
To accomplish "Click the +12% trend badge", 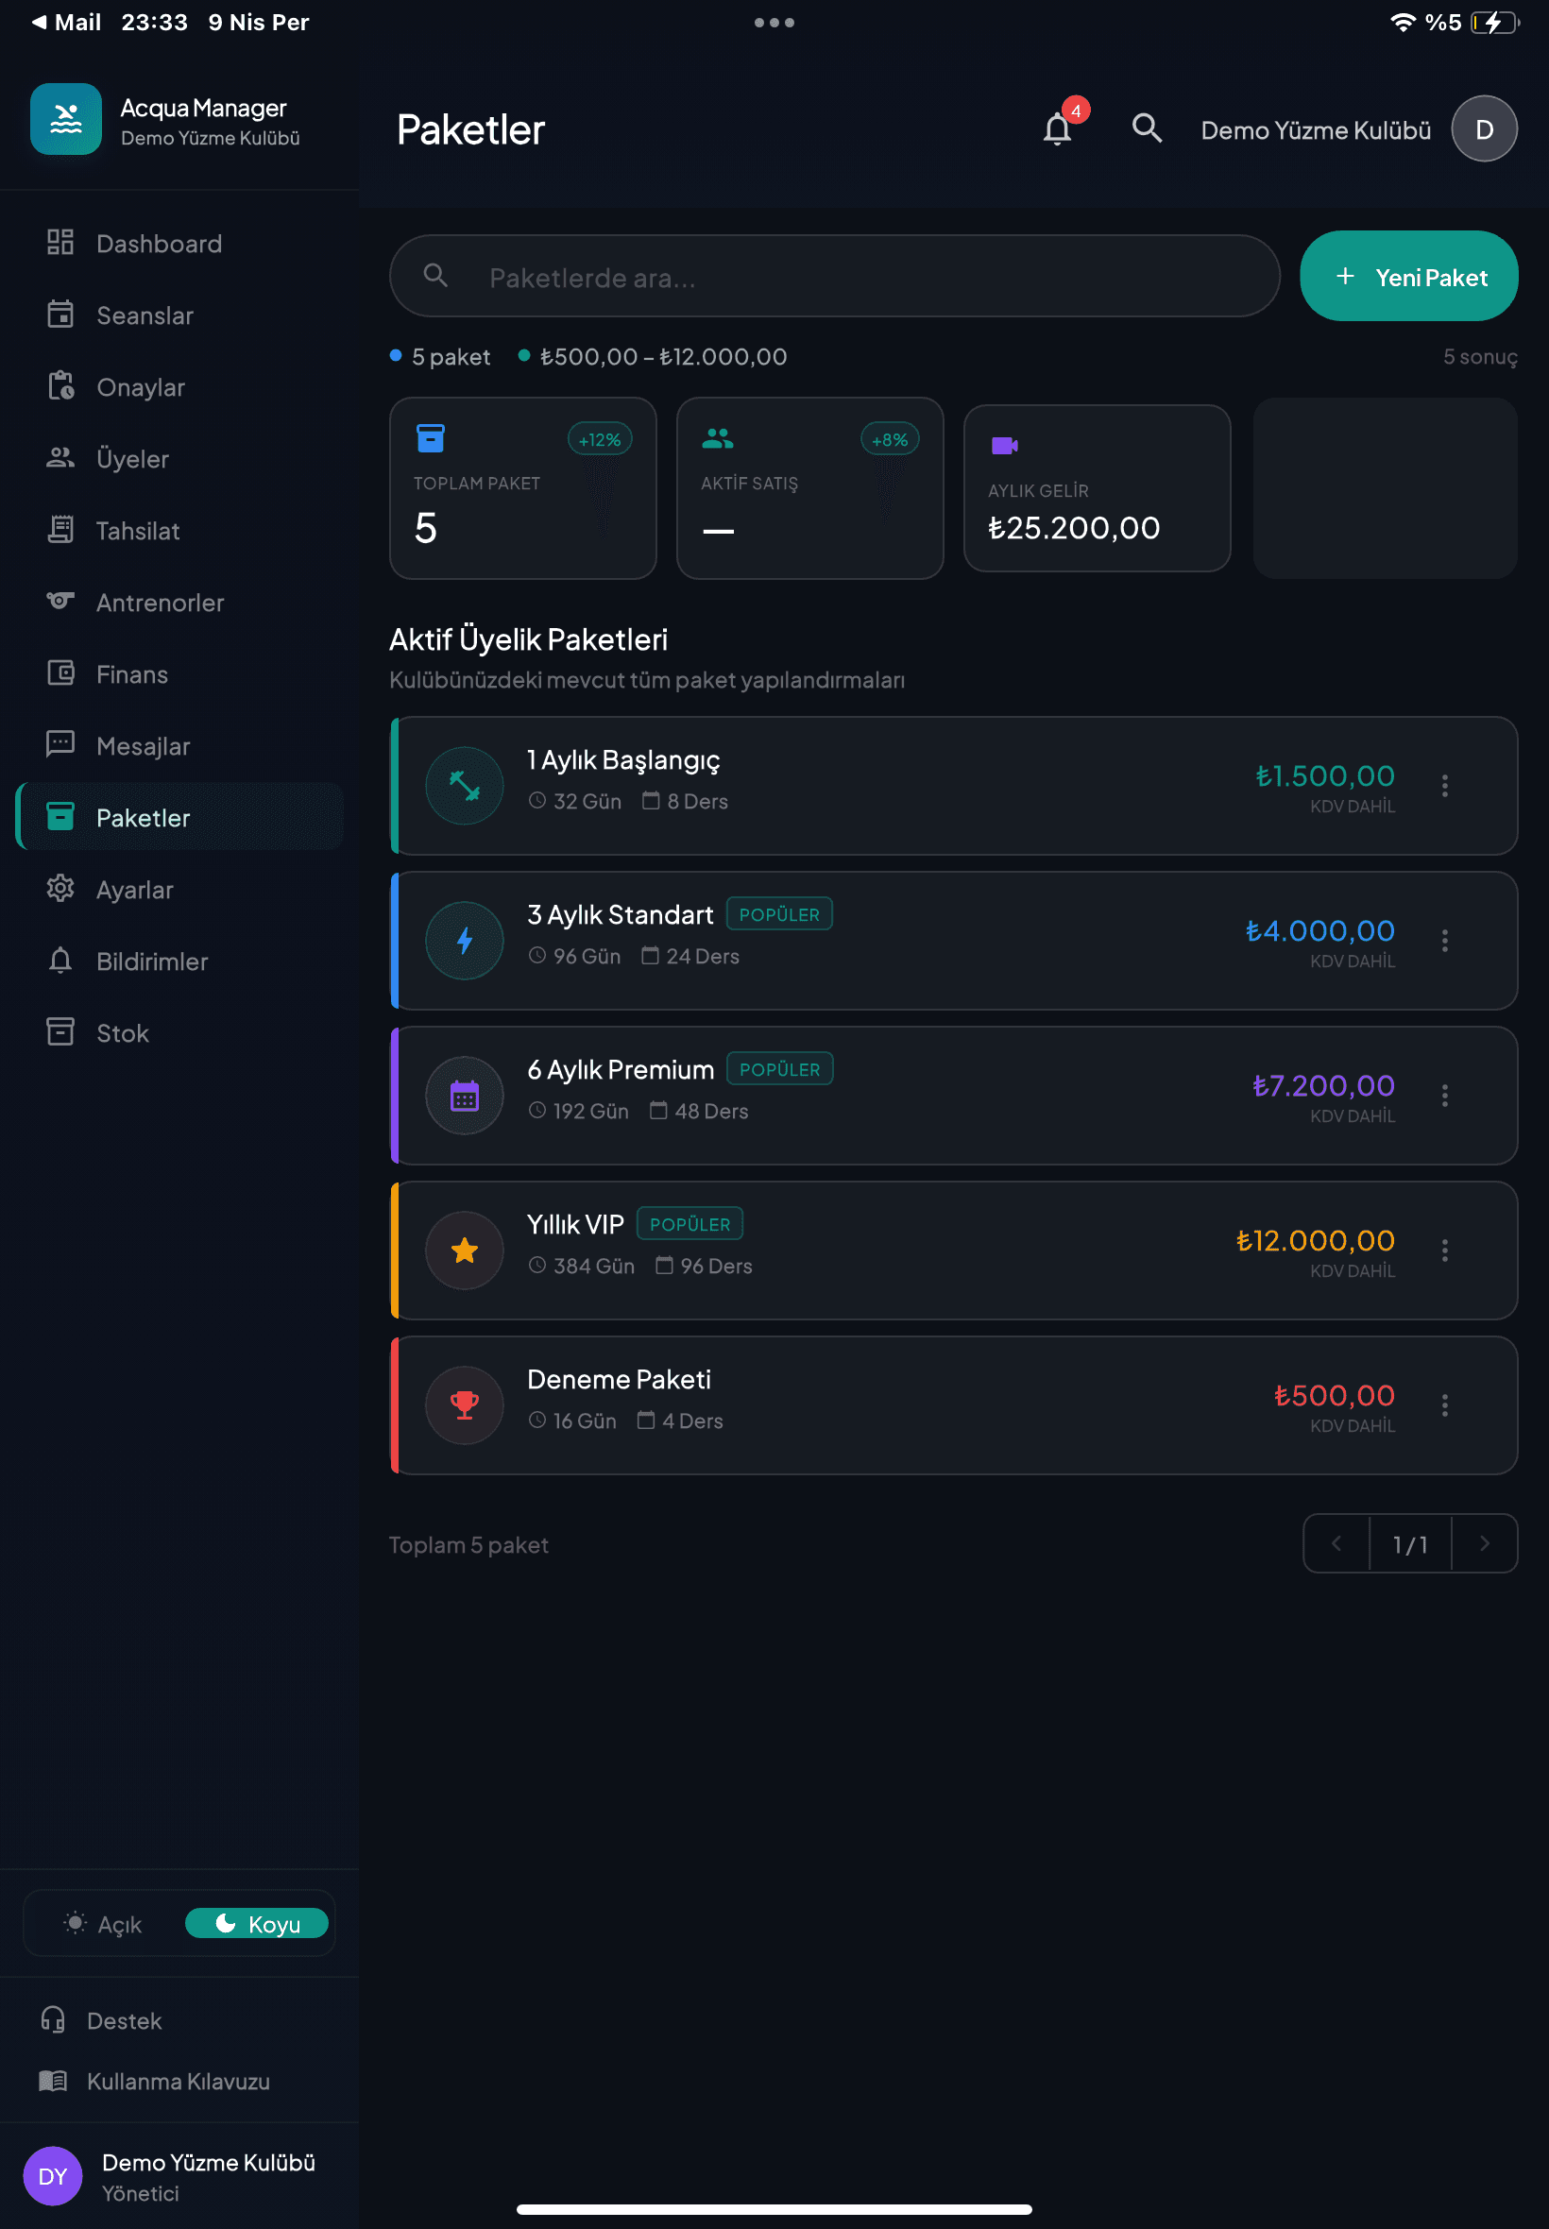I will click(600, 439).
